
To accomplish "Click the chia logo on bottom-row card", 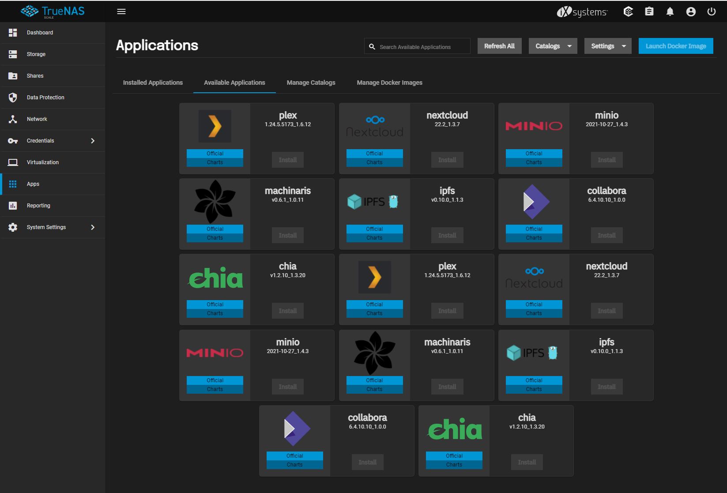I will point(454,429).
